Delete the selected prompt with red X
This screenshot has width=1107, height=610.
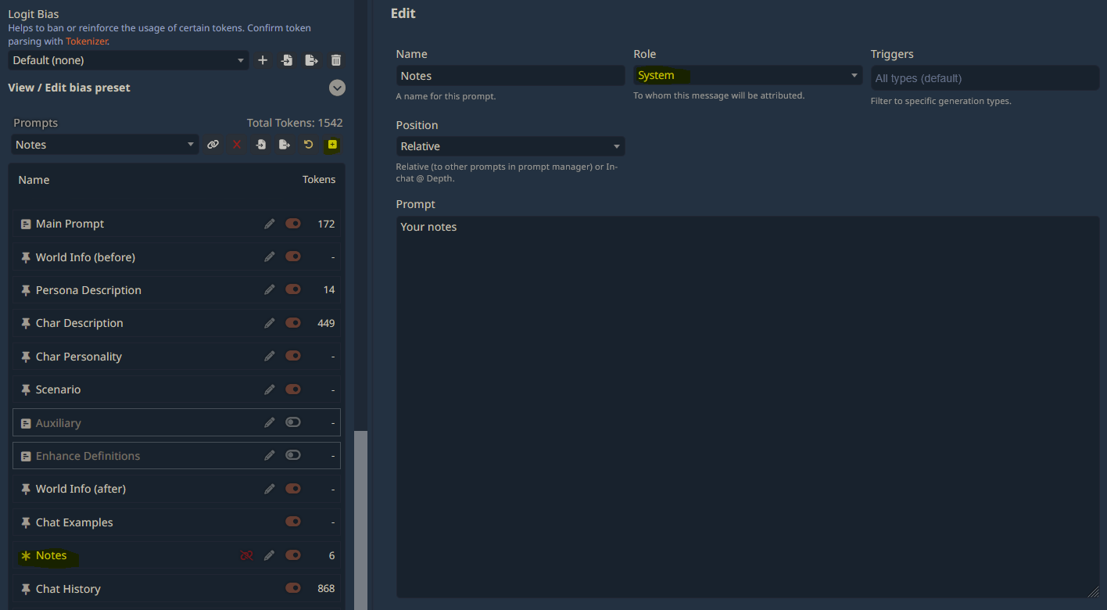point(237,145)
